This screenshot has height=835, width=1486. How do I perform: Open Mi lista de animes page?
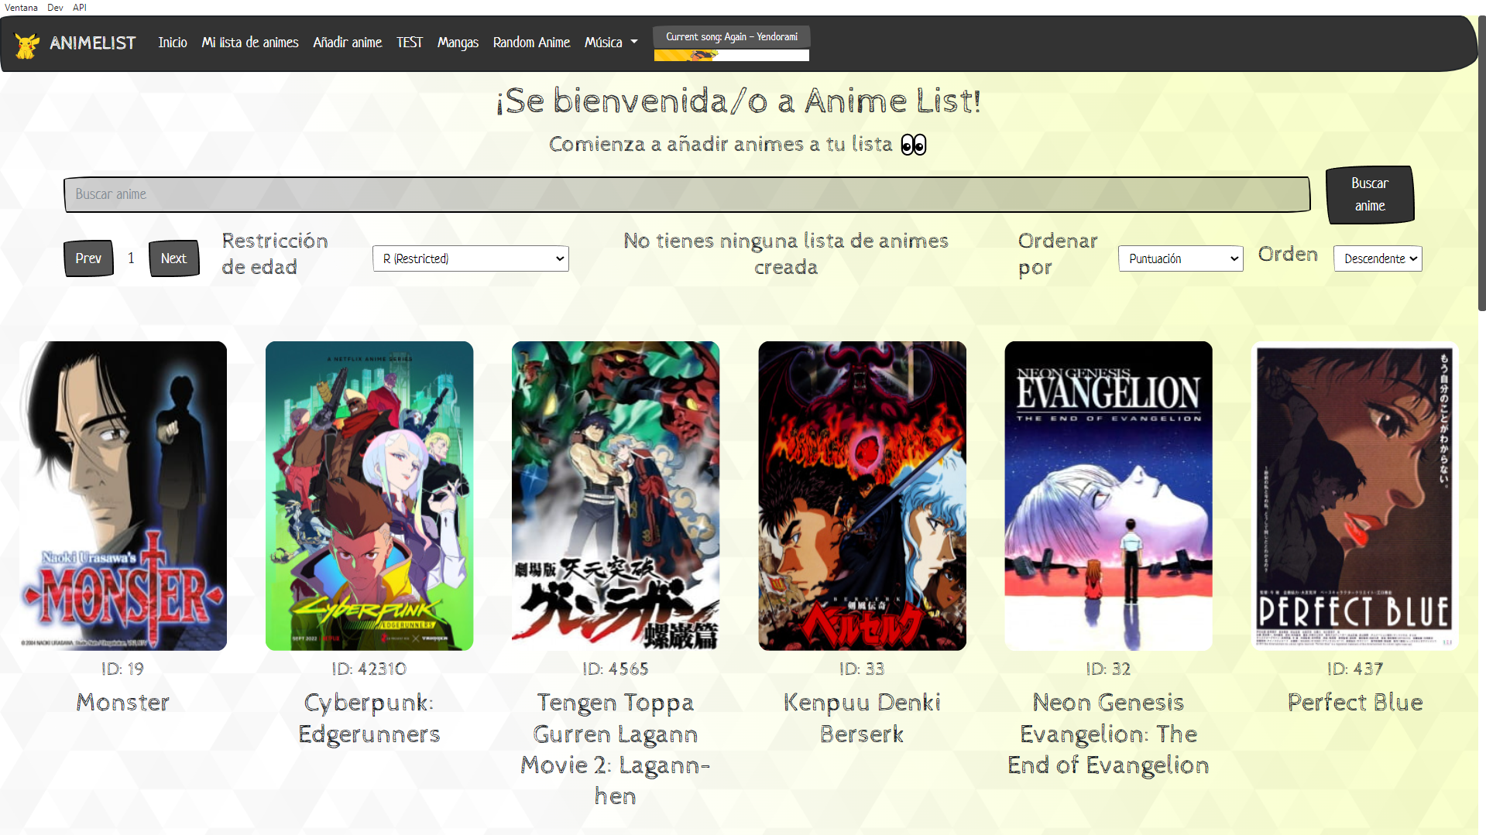click(250, 43)
